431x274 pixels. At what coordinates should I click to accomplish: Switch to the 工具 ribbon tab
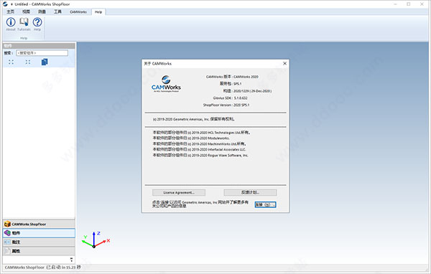[x=57, y=11]
